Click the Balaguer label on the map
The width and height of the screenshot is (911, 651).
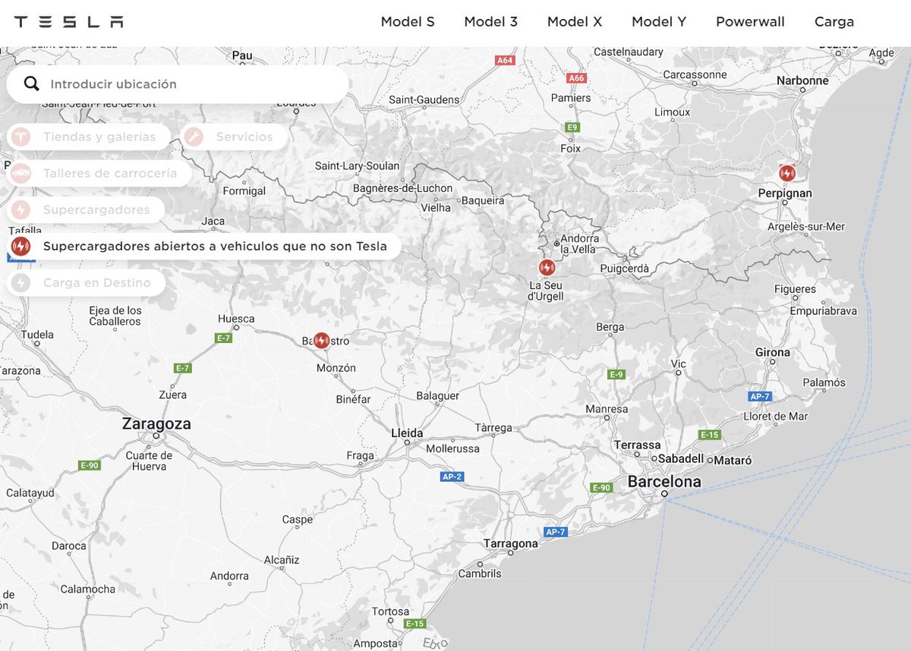click(437, 396)
